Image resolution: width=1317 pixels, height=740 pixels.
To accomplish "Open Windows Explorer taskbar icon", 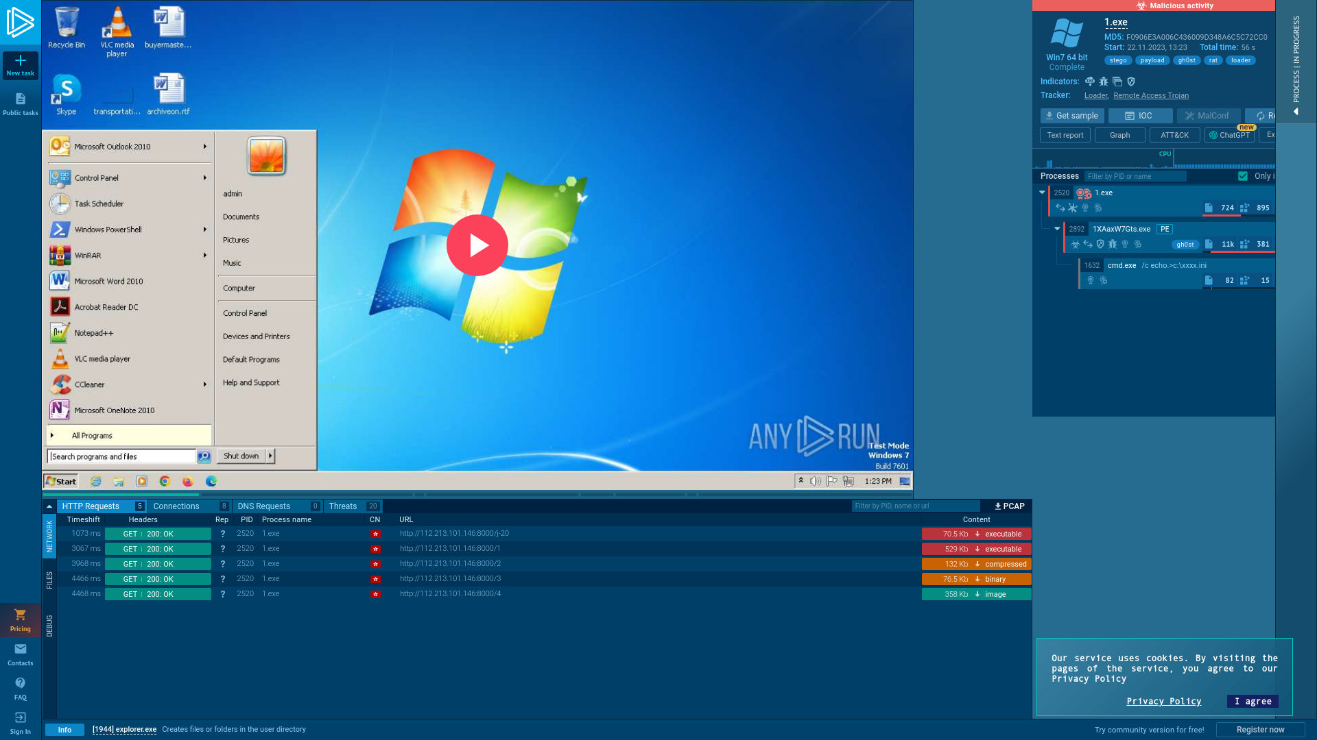I will click(x=119, y=482).
